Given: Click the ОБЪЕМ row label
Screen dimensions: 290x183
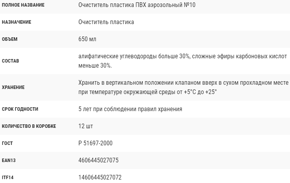Looking at the screenshot, I should pos(10,39).
